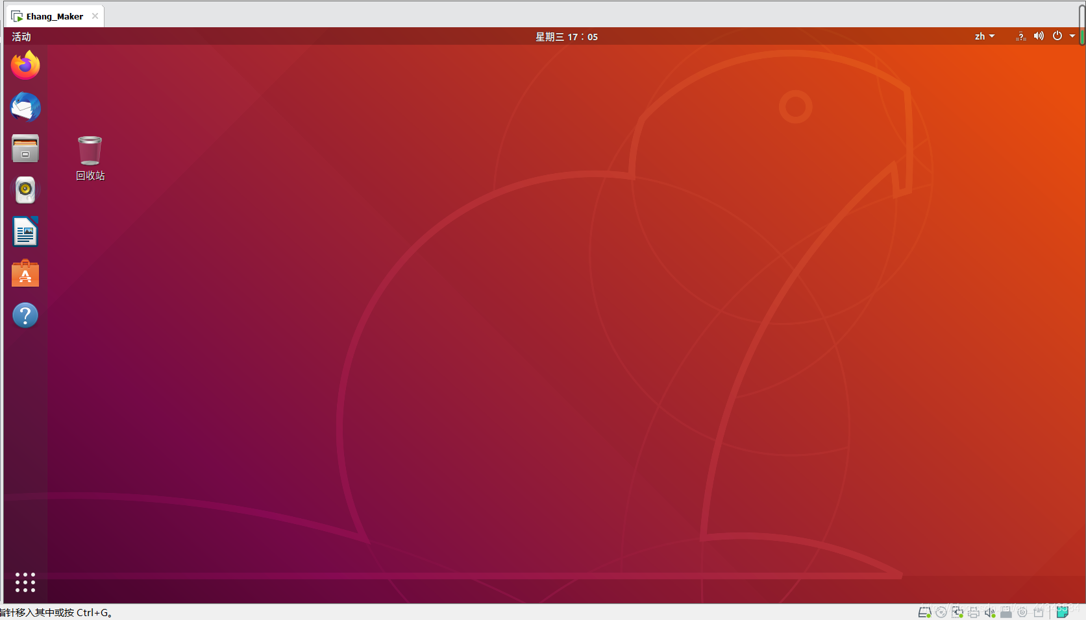Select the 回收站 trash desktop icon
The image size is (1086, 620).
click(x=90, y=158)
